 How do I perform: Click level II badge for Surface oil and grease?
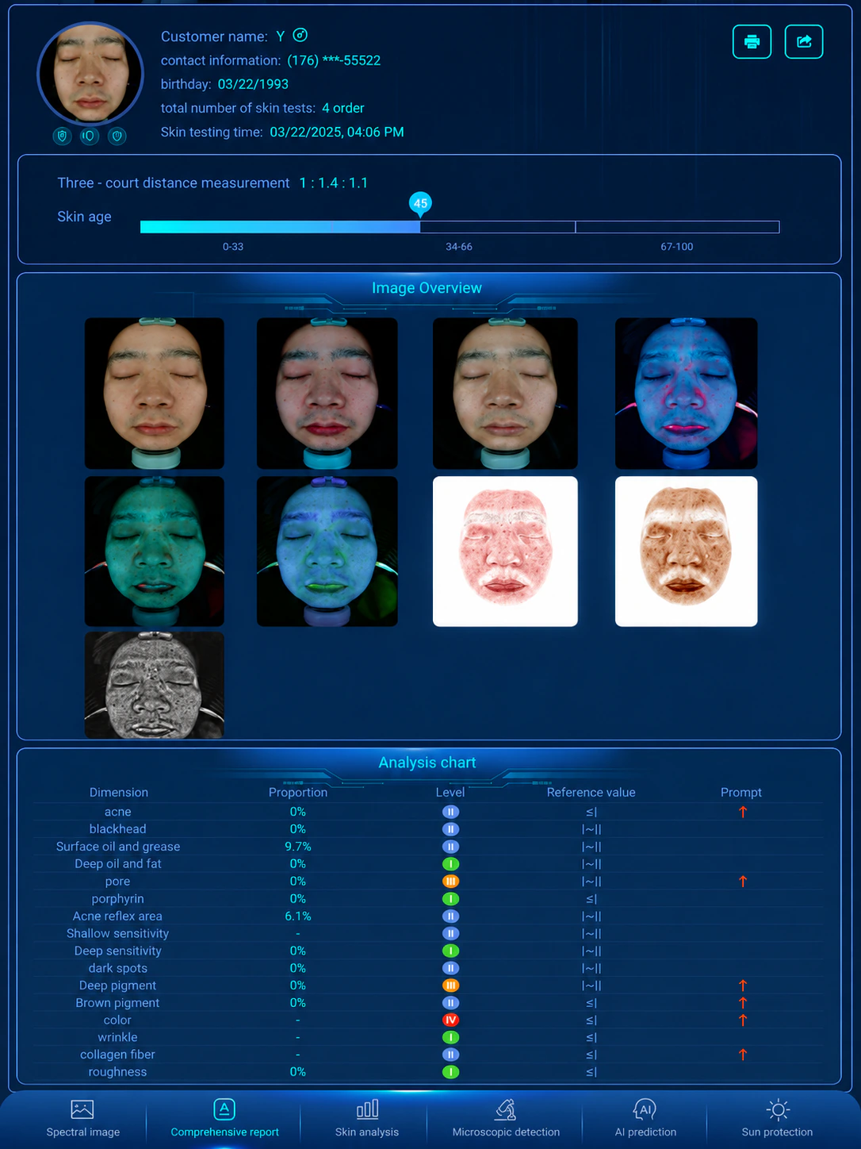pyautogui.click(x=450, y=847)
